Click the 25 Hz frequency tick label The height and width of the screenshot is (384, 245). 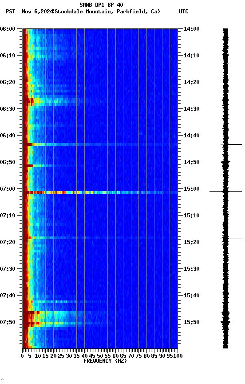[x=61, y=356]
